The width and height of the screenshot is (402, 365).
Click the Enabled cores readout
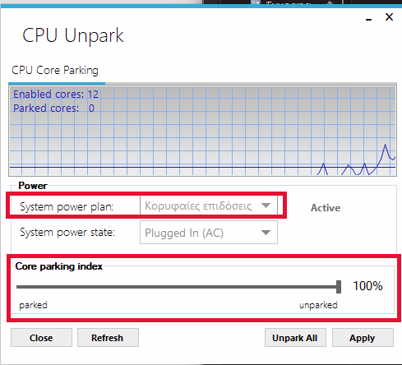tap(56, 94)
